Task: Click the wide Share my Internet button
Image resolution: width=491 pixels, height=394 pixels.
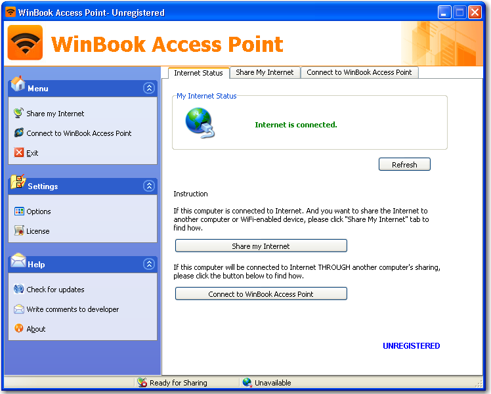Action: 261,246
